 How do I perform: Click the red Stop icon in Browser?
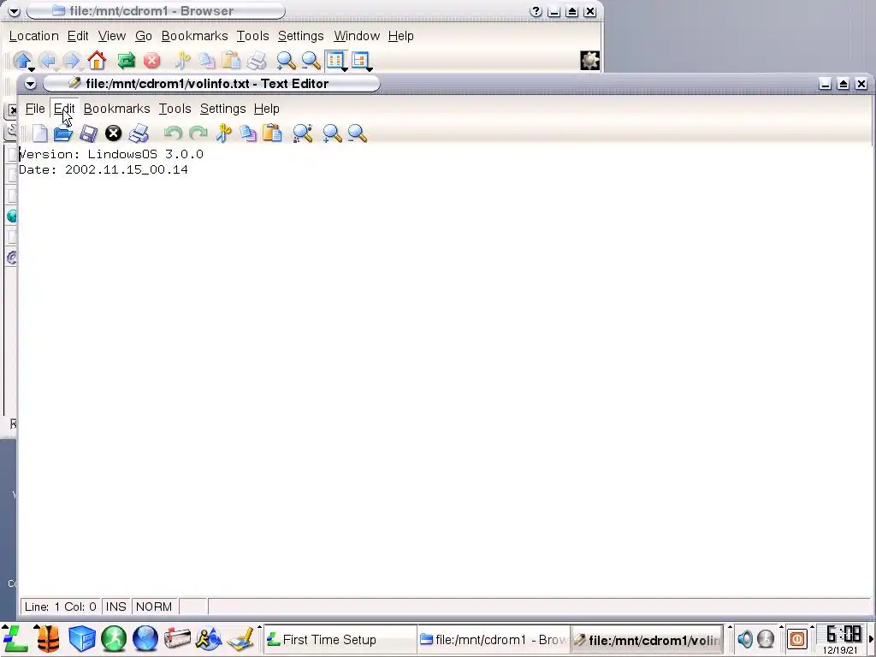151,61
